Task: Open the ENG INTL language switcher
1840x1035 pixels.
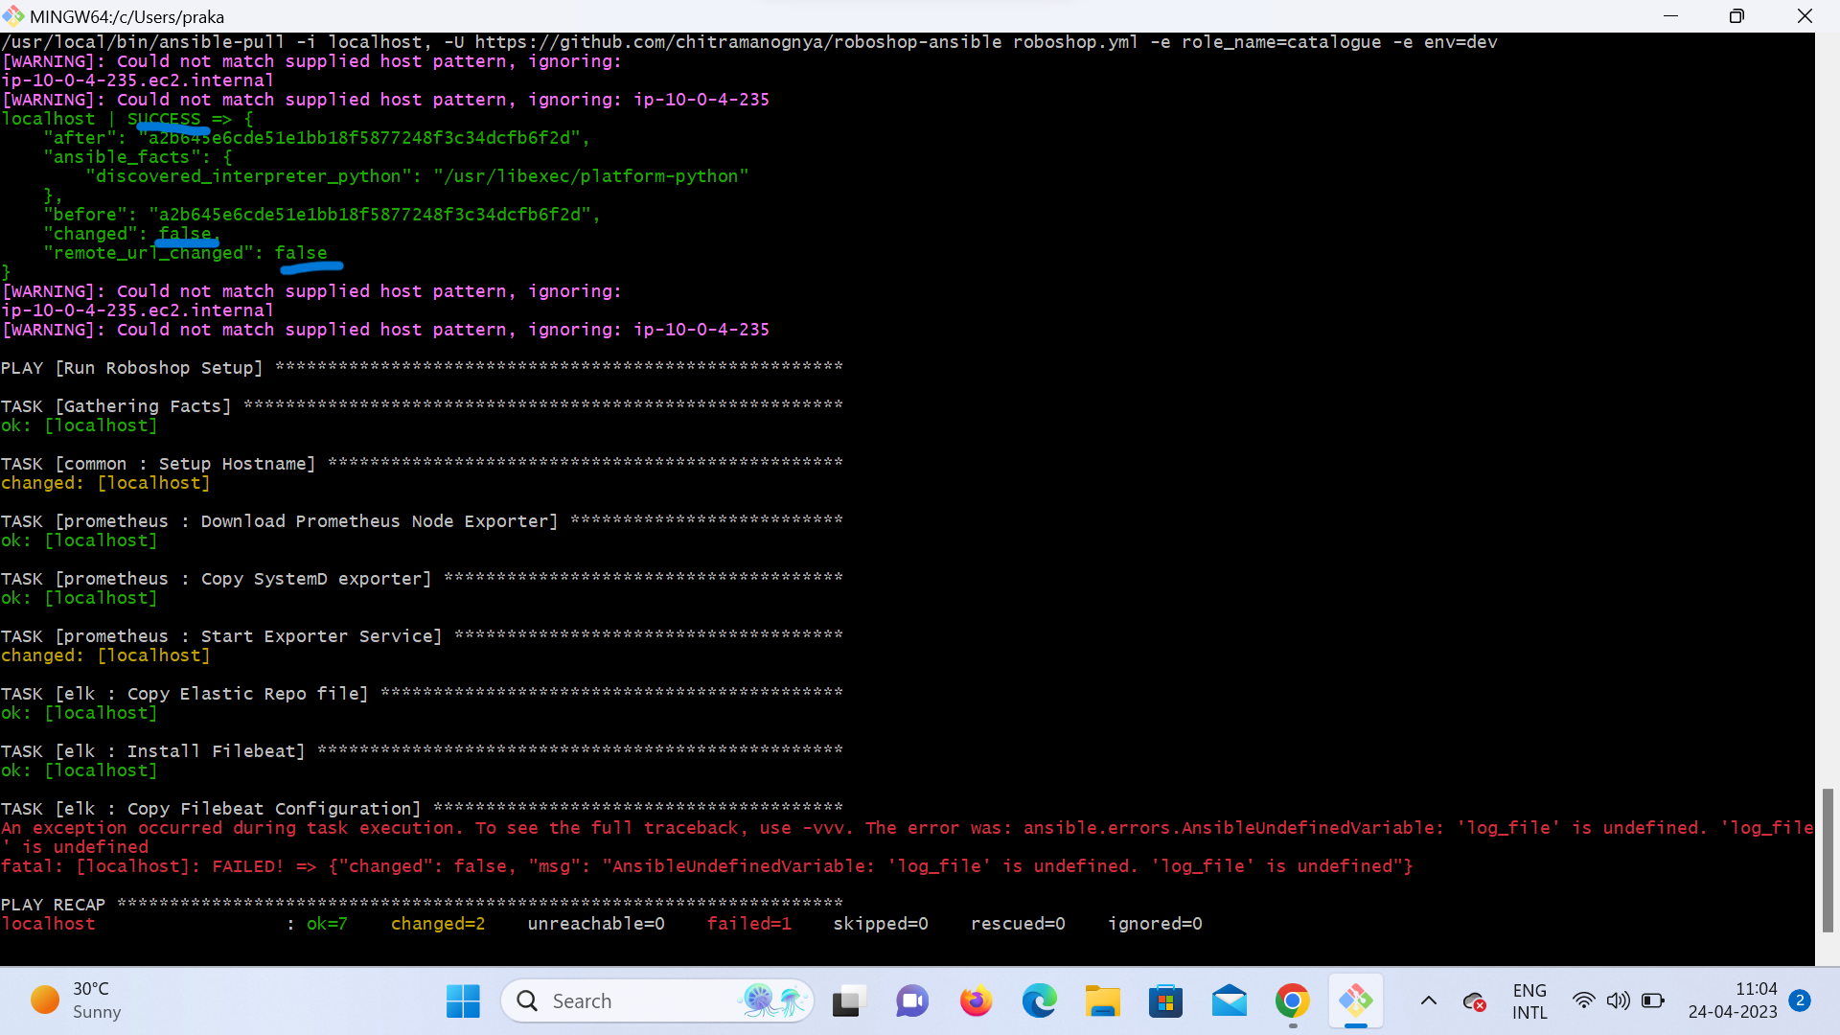Action: (x=1529, y=1001)
